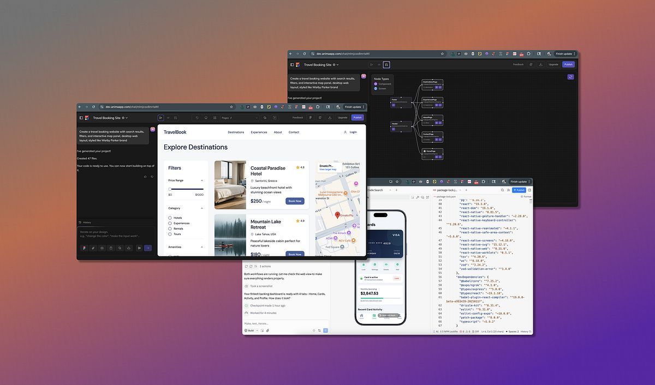Select the Rentals category radio button
This screenshot has height=385, width=655.
(170, 228)
